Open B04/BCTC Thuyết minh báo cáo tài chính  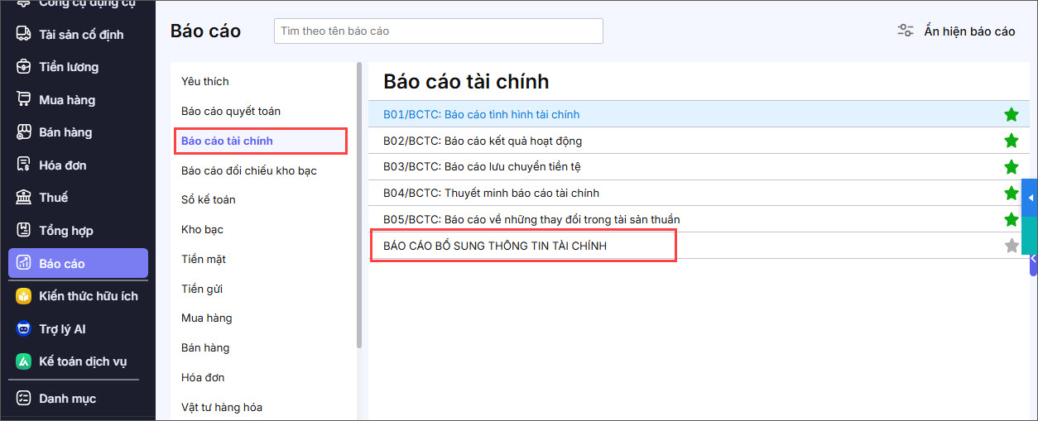click(491, 193)
